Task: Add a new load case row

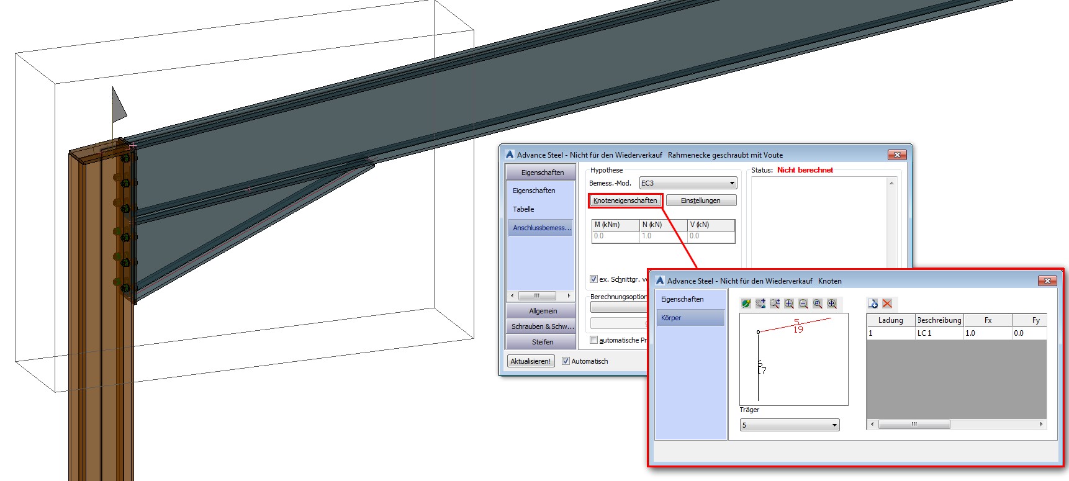Action: click(873, 303)
